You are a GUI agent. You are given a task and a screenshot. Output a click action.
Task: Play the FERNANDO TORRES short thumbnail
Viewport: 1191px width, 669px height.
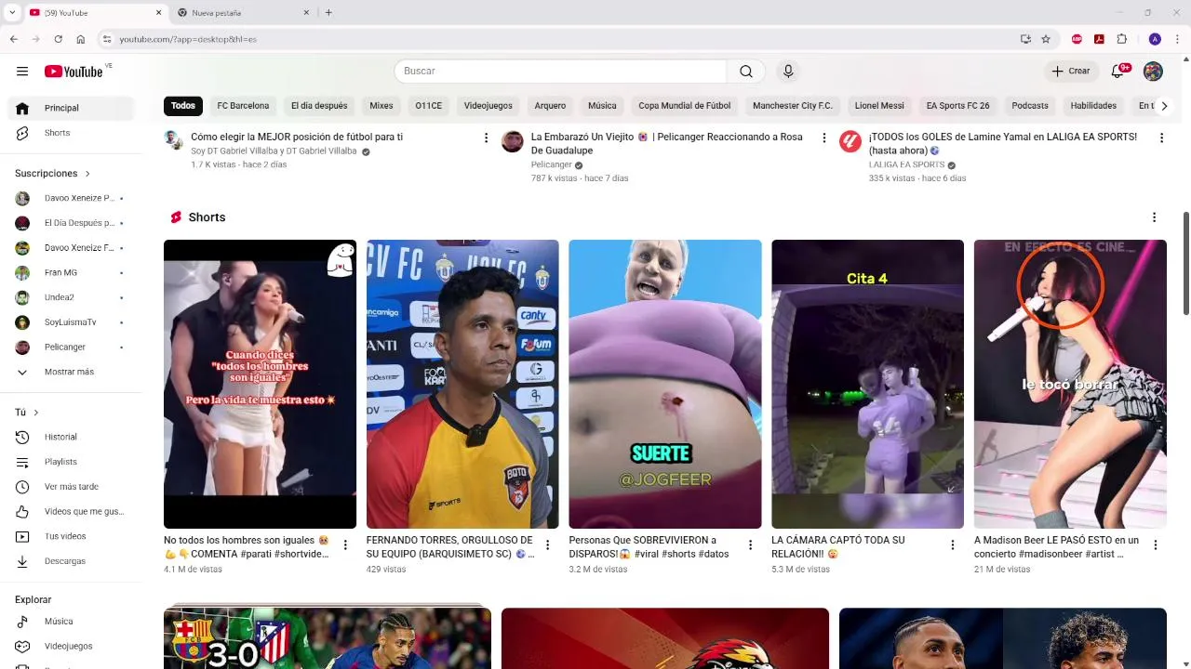462,384
